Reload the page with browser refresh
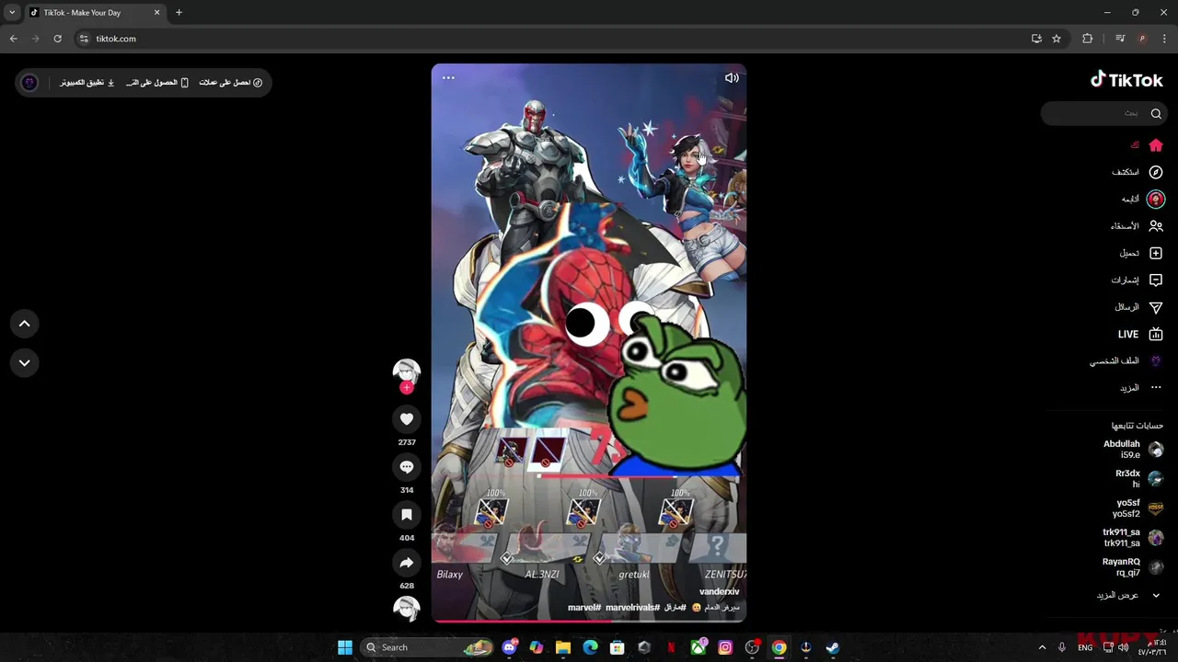The width and height of the screenshot is (1178, 662). 57,39
